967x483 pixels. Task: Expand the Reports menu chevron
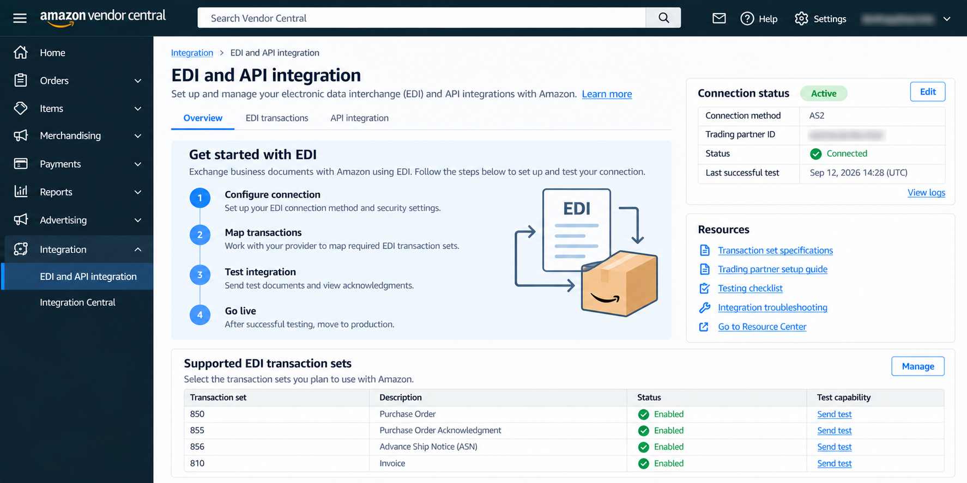pos(138,192)
